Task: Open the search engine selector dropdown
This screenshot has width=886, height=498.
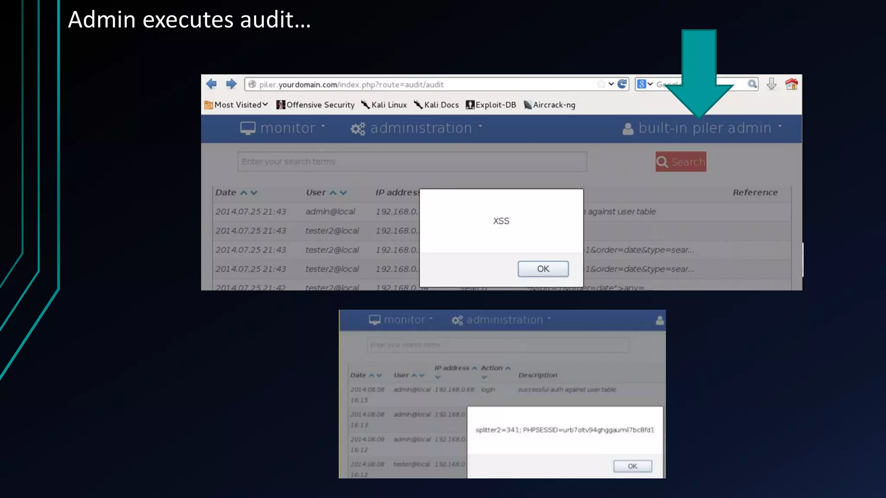Action: point(645,84)
